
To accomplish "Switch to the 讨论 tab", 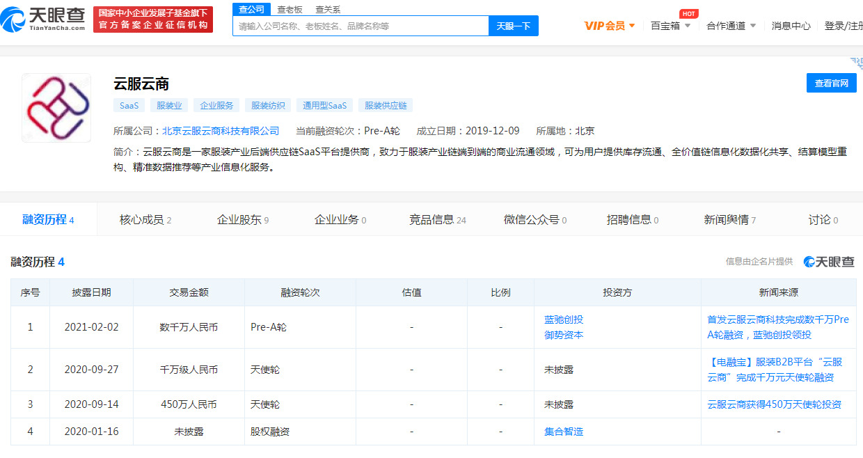I will pyautogui.click(x=823, y=220).
